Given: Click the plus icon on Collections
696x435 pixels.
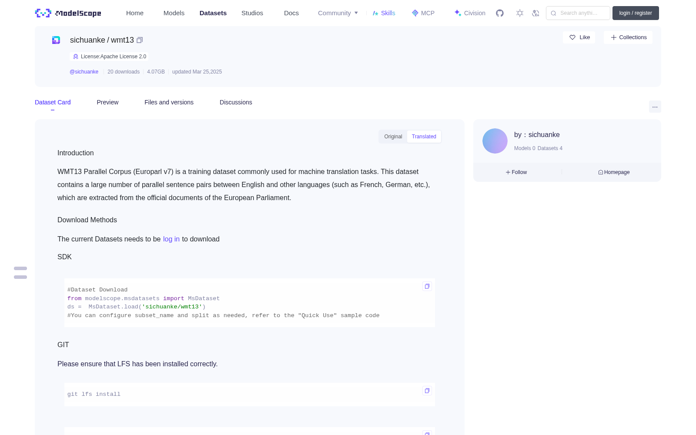Looking at the screenshot, I should coord(614,37).
